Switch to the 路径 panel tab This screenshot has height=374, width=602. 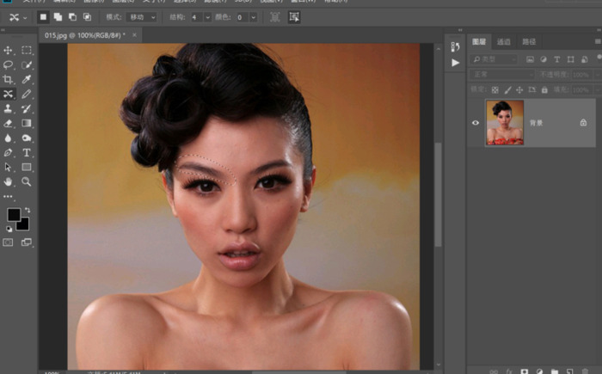(x=529, y=41)
